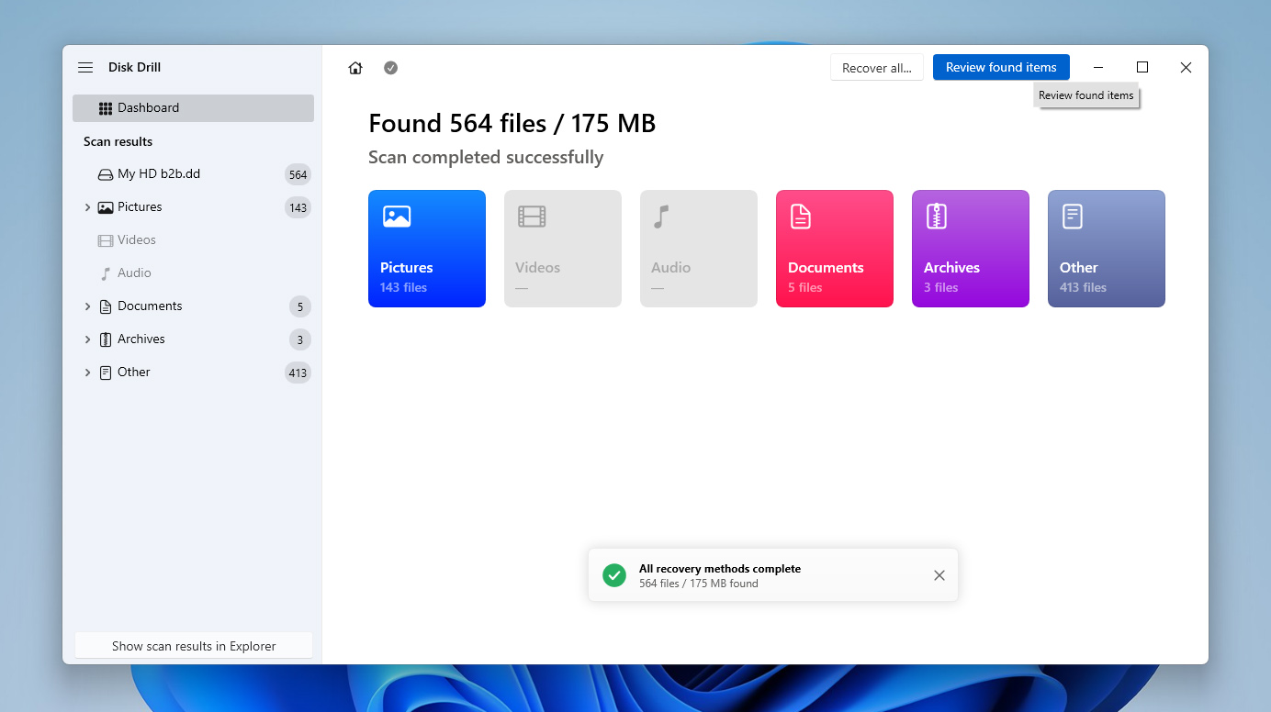Click the green checkmark in the notification
This screenshot has width=1271, height=712.
tap(614, 575)
